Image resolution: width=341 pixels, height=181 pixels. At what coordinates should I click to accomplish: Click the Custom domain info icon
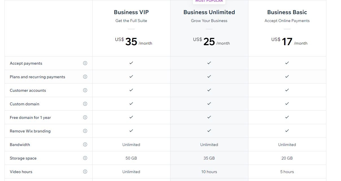(85, 104)
